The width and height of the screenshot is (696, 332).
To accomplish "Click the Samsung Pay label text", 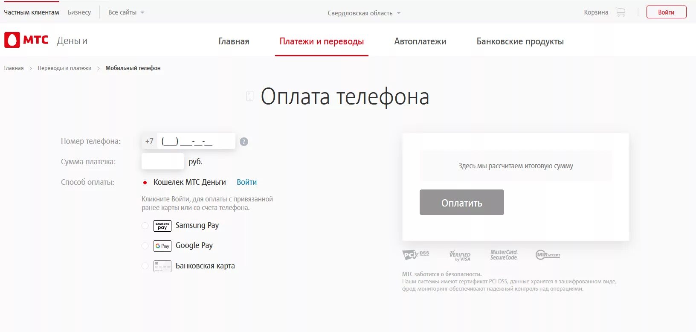I will point(197,225).
